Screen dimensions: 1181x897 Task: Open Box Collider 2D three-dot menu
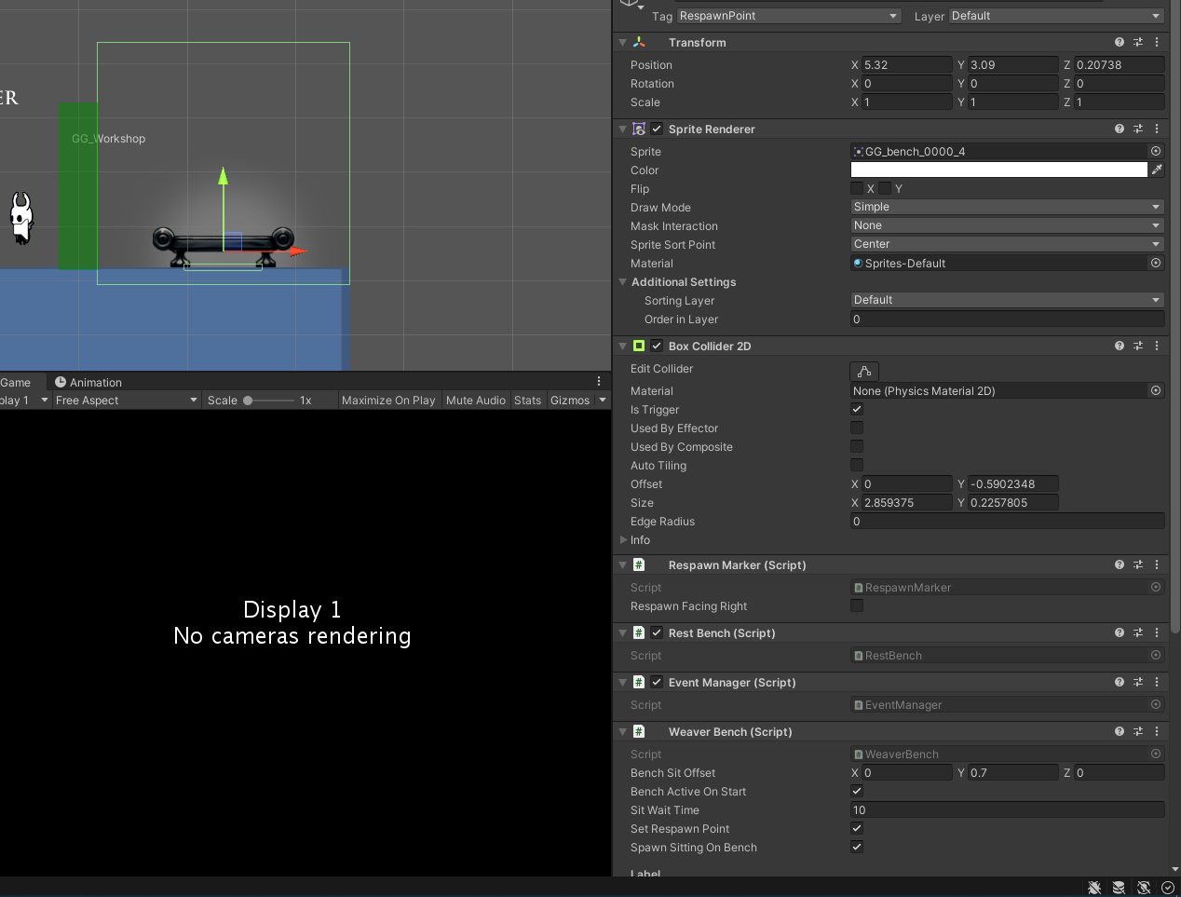coord(1156,346)
